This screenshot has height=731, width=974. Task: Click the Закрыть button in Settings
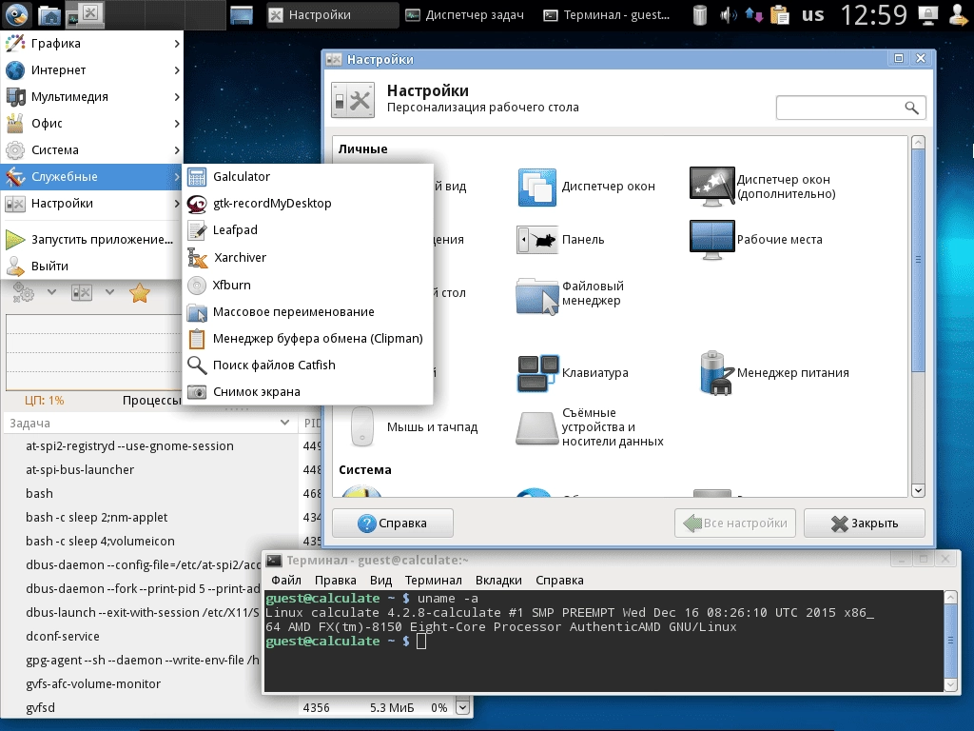(x=864, y=524)
